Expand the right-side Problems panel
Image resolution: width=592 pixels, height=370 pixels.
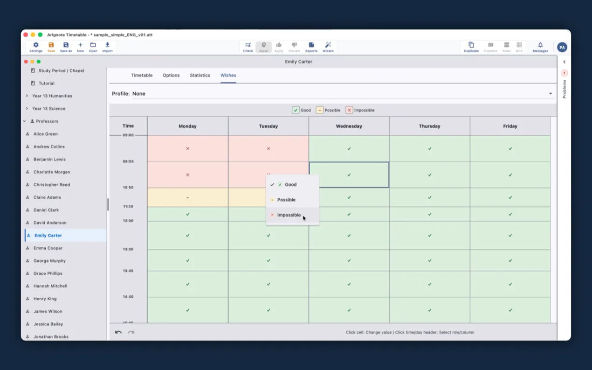564,62
